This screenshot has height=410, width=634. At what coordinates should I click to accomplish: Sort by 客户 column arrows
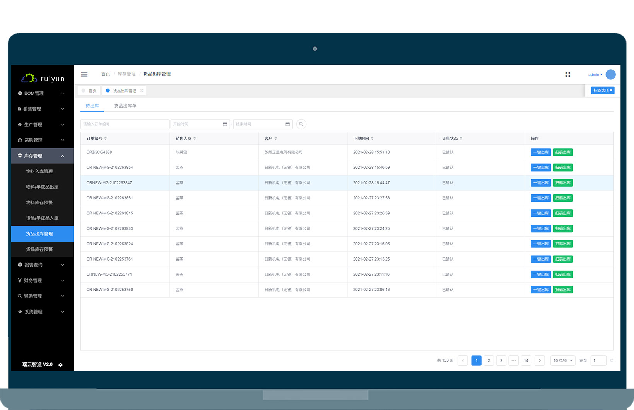[x=275, y=139]
